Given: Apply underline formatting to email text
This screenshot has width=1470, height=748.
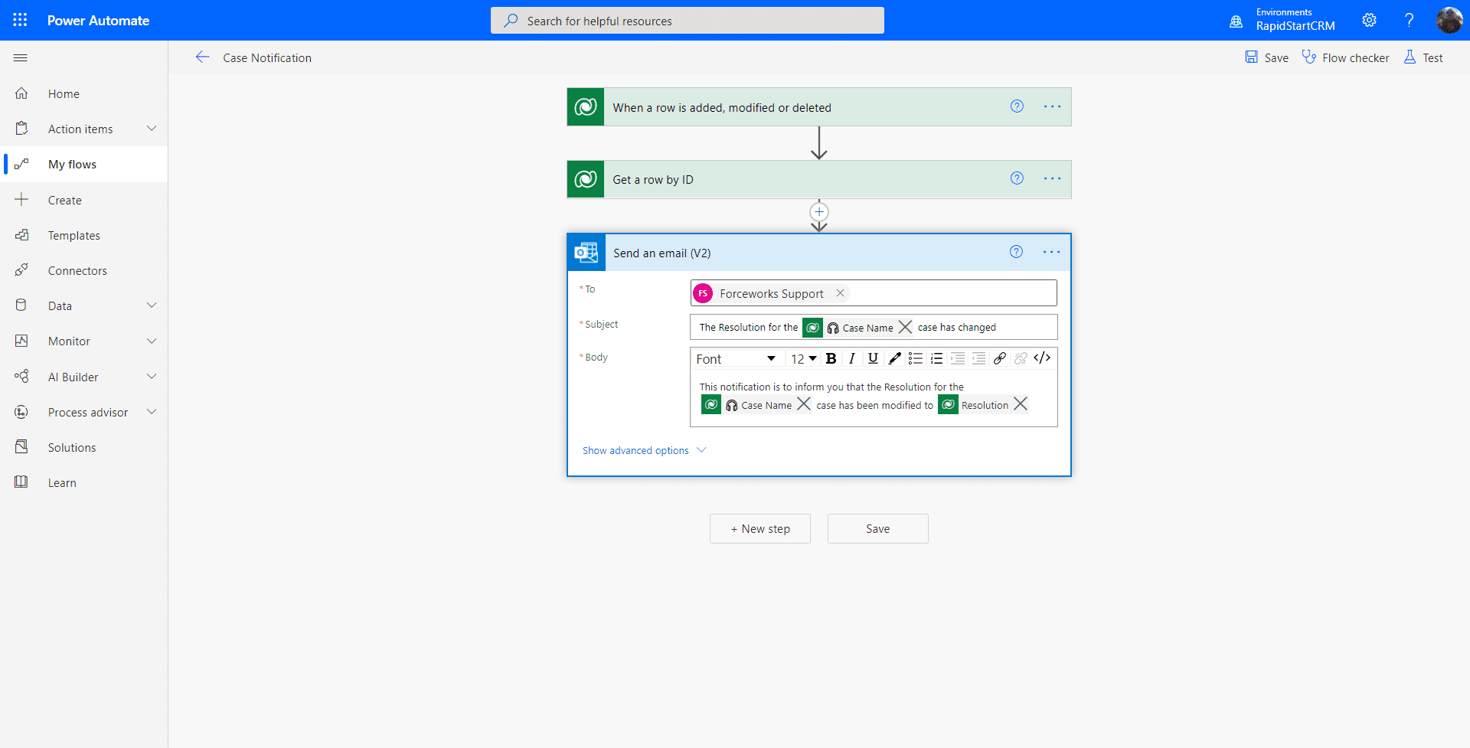Looking at the screenshot, I should [873, 358].
